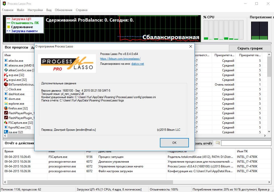The width and height of the screenshot is (274, 192).
Task: Click the Сбалансированная power plan label
Action: tap(171, 37)
